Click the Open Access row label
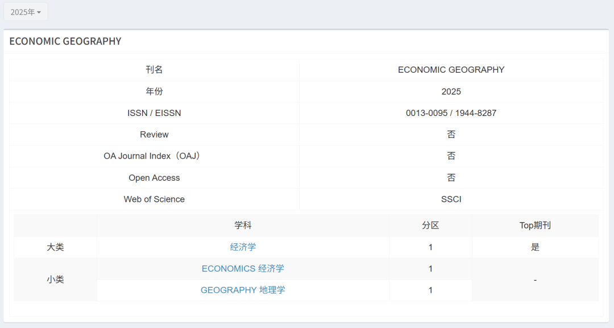Image resolution: width=614 pixels, height=328 pixels. pyautogui.click(x=154, y=178)
